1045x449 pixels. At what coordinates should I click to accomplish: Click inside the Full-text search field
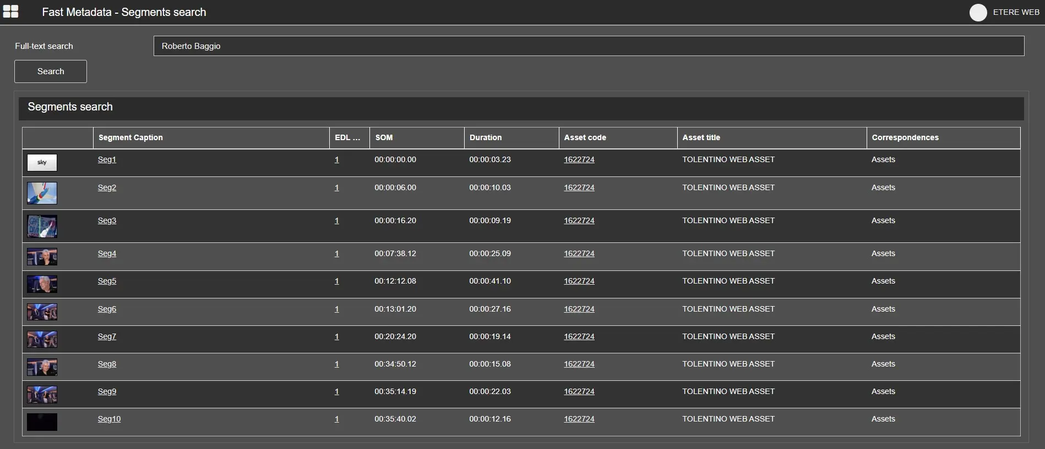click(x=588, y=46)
